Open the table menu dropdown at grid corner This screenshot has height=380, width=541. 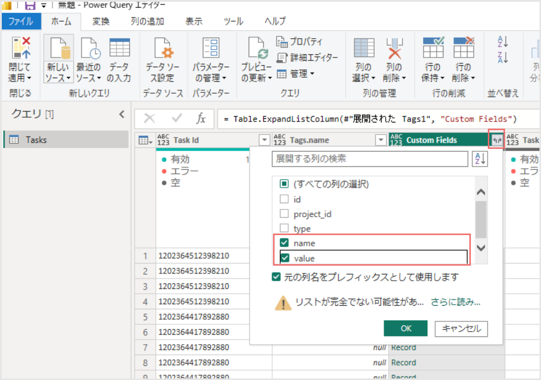click(145, 140)
